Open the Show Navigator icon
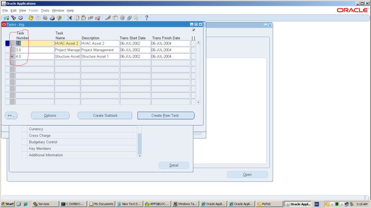Viewport: 371px width, 208px height. tap(20, 18)
